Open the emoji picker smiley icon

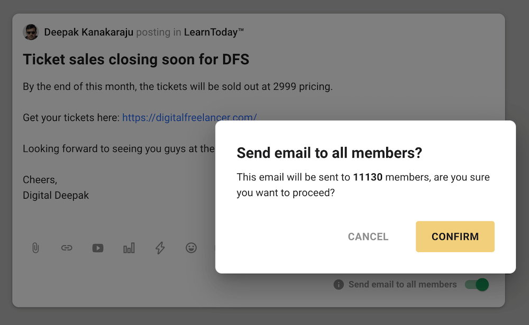(x=191, y=248)
